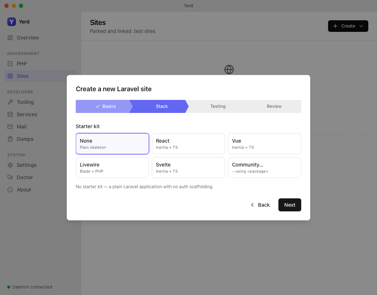Click the Yerd logo icon in sidebar
Screen dimensions: 377x295
tap(12, 22)
